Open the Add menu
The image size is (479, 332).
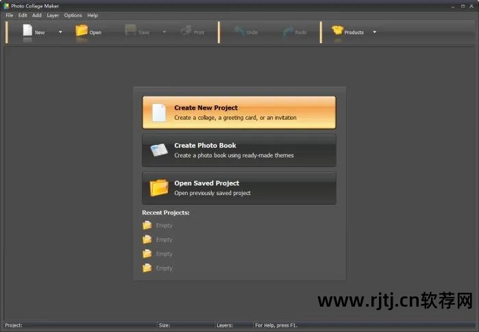37,15
